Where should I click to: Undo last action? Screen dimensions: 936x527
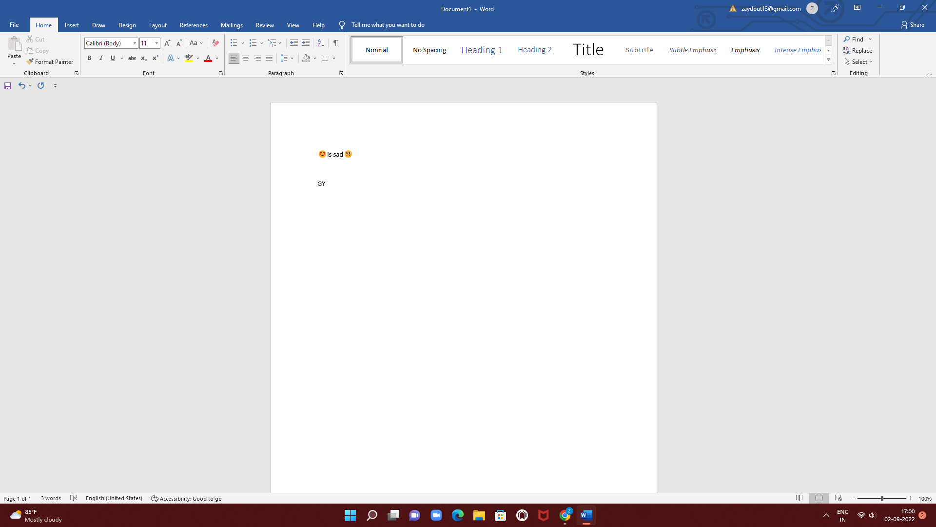[22, 85]
